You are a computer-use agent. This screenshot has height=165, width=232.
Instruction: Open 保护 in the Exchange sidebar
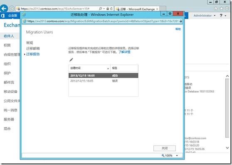[7, 73]
